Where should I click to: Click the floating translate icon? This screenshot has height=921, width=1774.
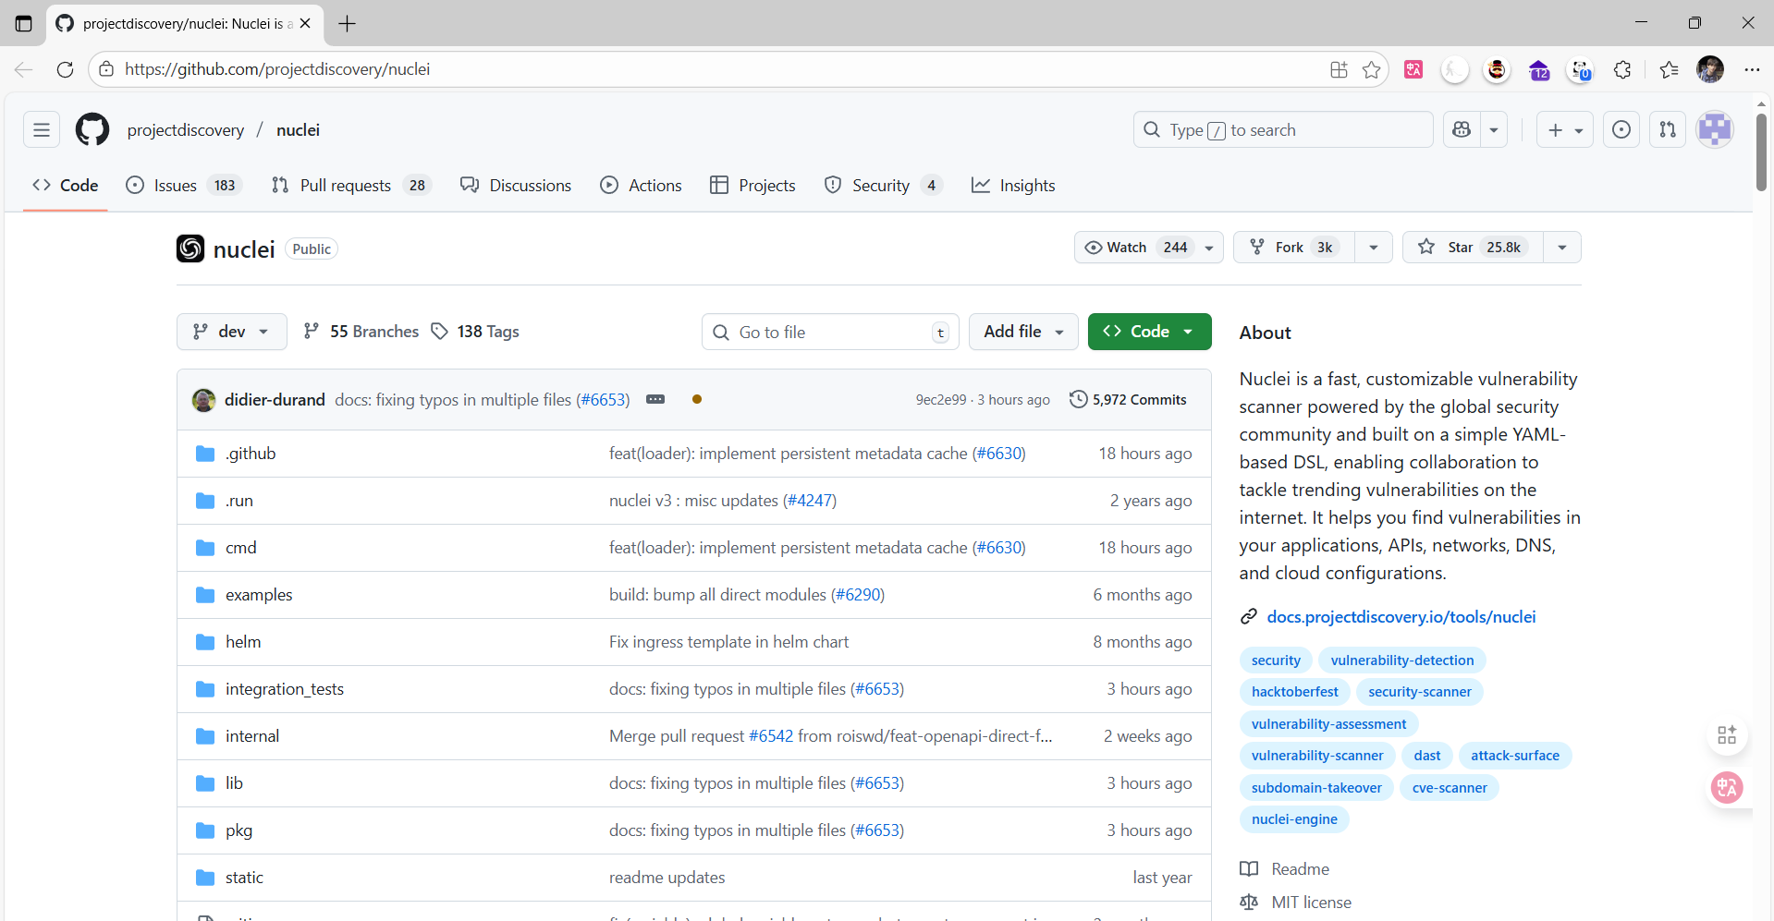click(x=1726, y=788)
